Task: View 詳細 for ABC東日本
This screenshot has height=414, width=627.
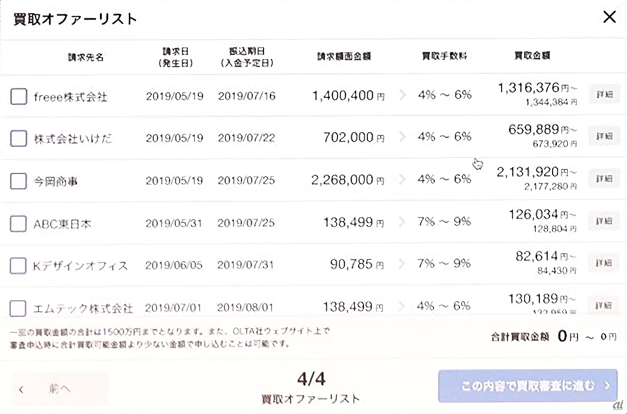Action: (x=604, y=221)
